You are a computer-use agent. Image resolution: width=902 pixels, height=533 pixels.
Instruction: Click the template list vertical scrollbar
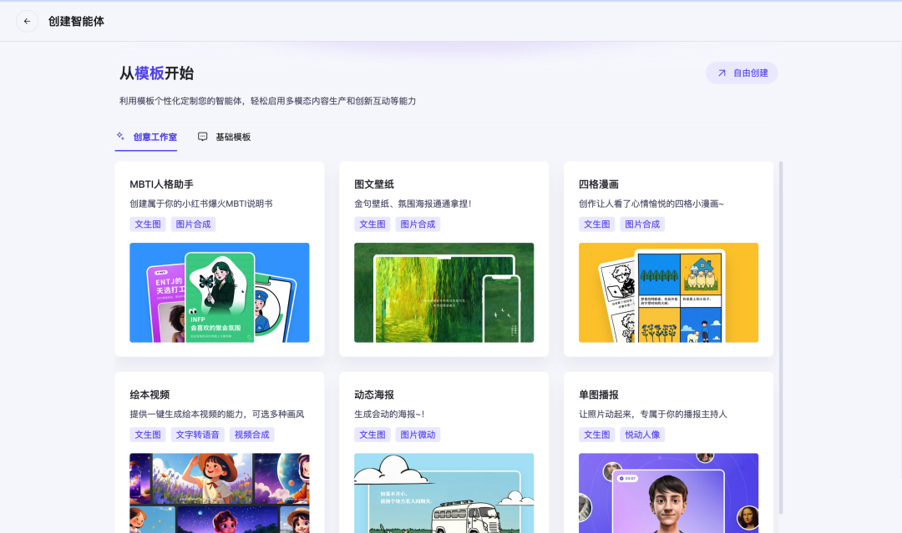(781, 338)
